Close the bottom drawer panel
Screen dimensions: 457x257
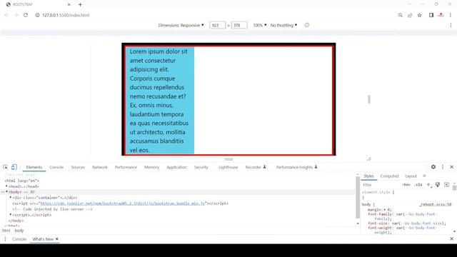coord(452,238)
